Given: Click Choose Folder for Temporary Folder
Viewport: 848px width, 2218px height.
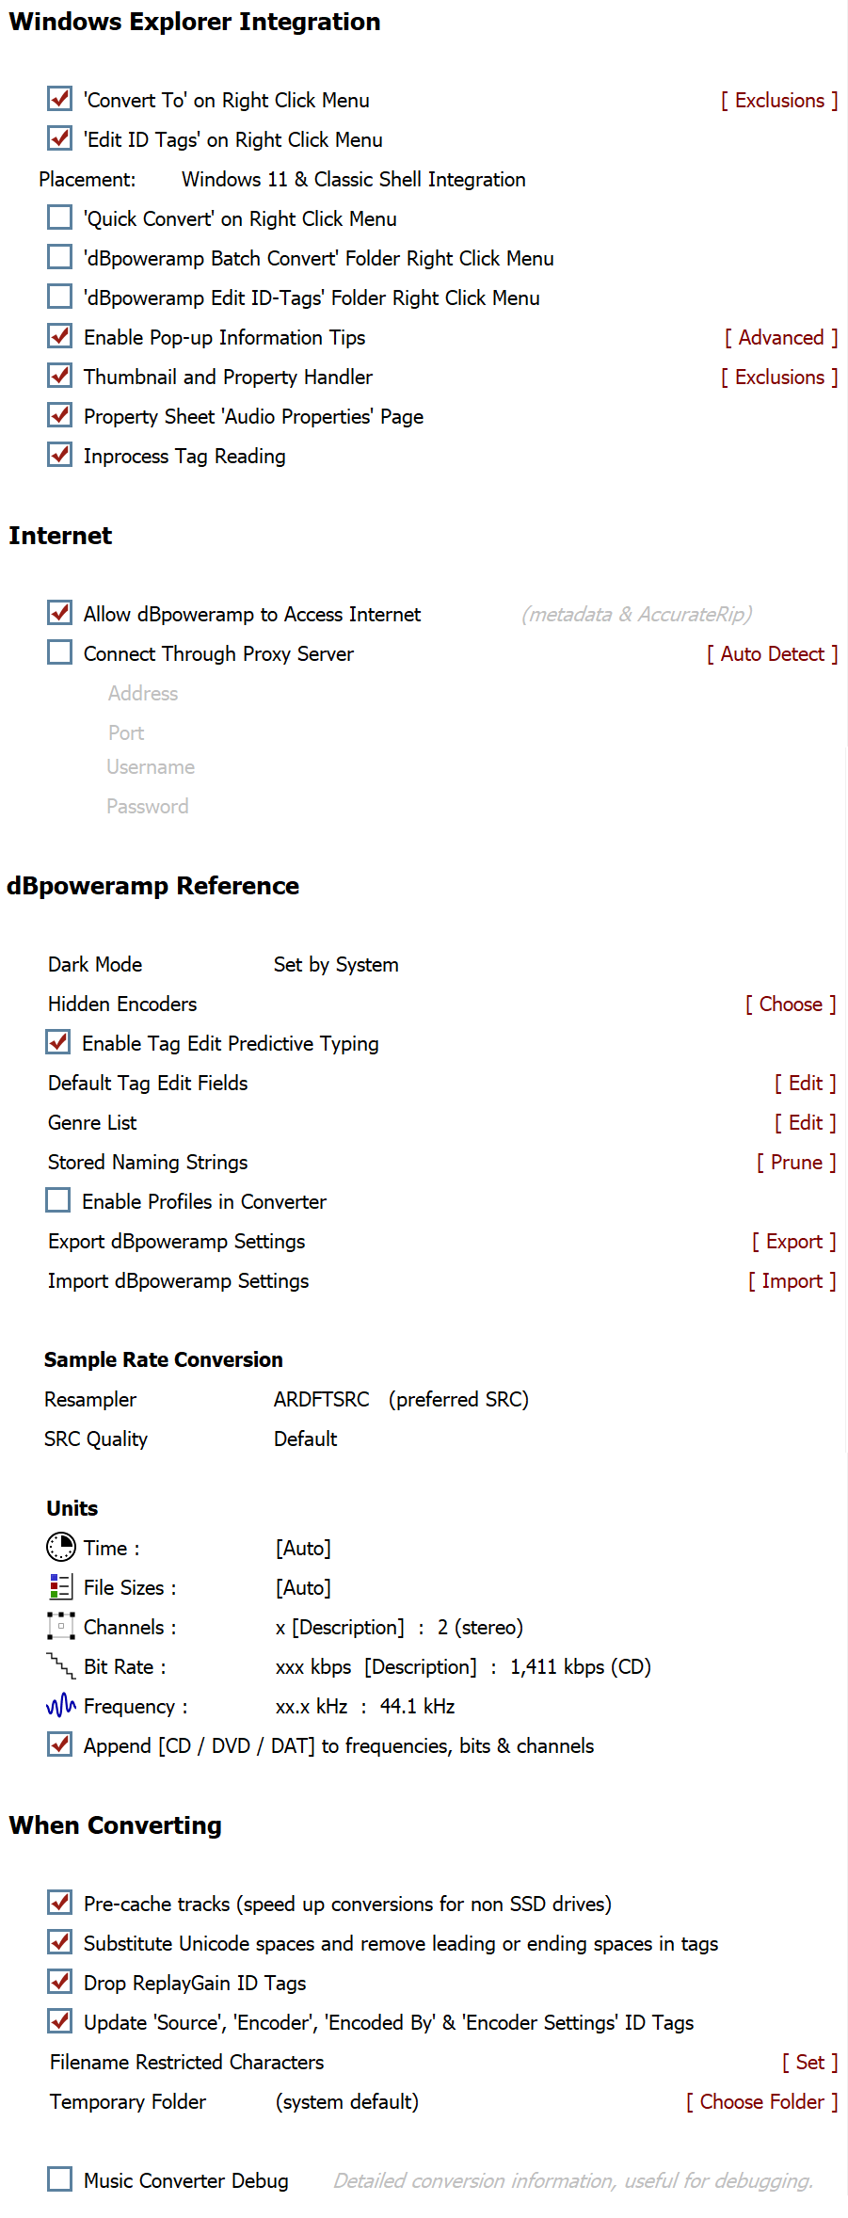Looking at the screenshot, I should [x=761, y=2102].
